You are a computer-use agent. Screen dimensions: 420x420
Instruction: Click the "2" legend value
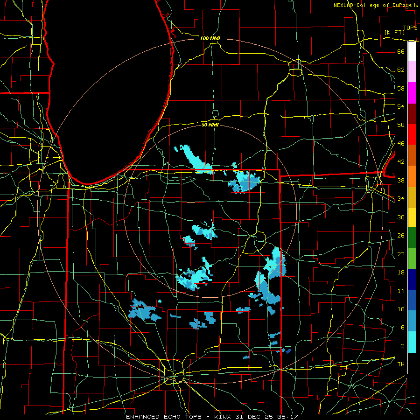(x=402, y=346)
